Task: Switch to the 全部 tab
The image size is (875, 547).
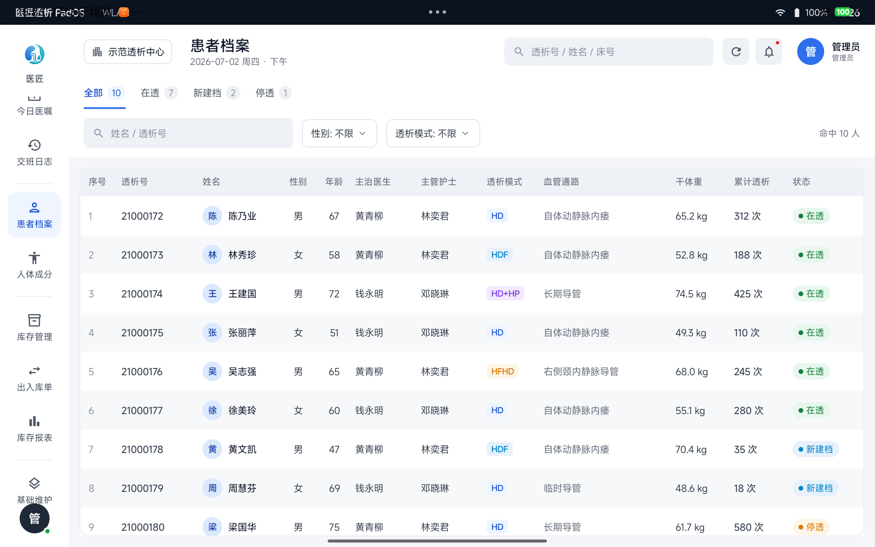Action: (104, 93)
